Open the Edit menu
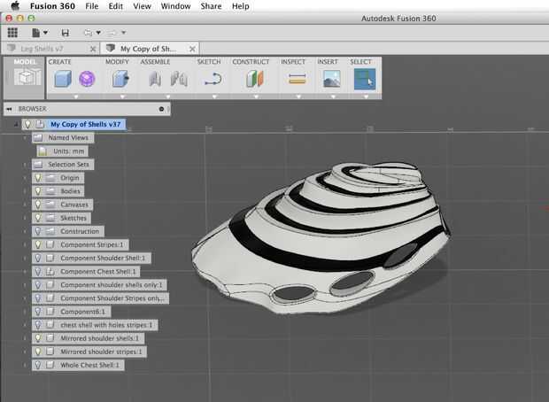549x402 pixels. point(115,6)
